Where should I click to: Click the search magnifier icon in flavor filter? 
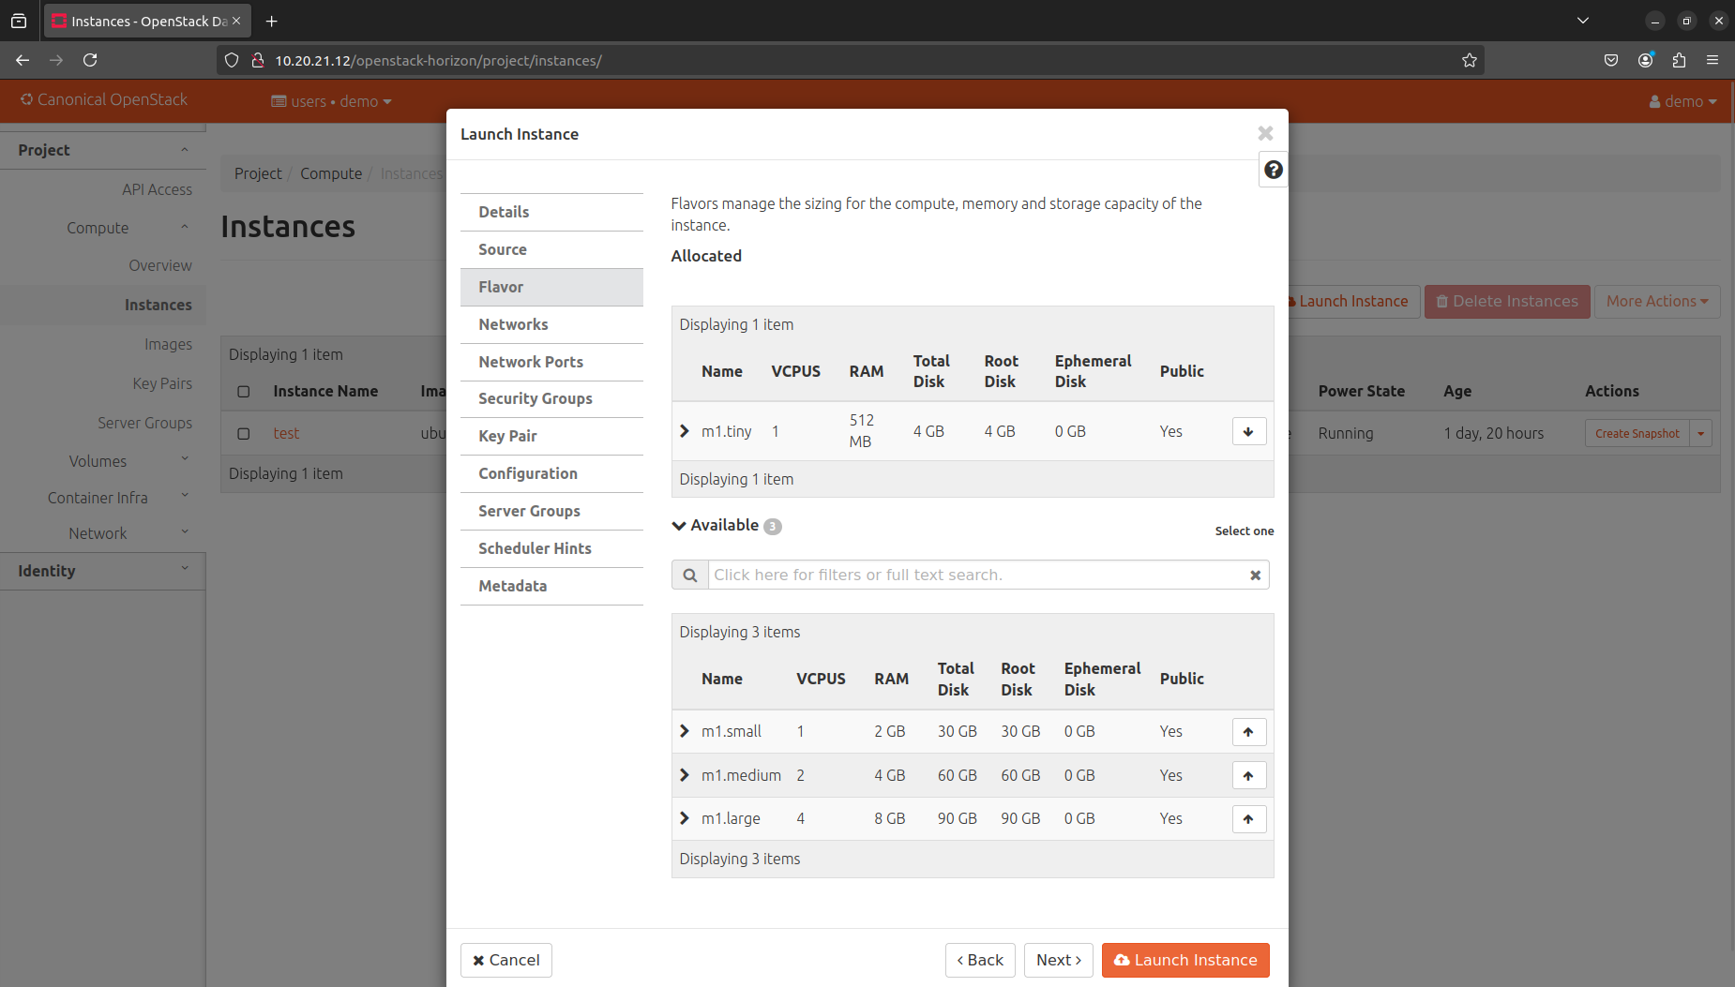pyautogui.click(x=689, y=575)
